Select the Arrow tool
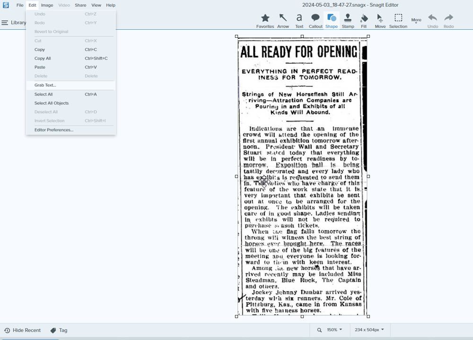 coord(283,19)
